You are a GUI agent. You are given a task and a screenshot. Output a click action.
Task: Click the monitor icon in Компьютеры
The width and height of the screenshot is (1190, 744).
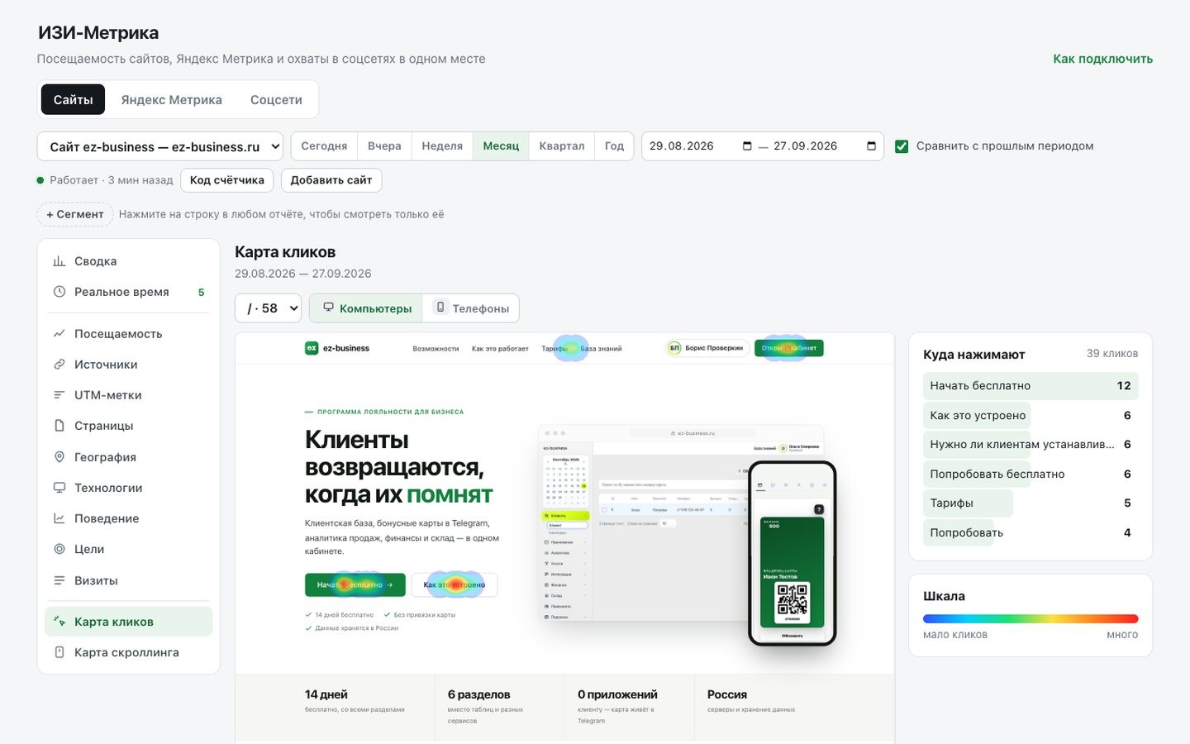coord(328,308)
